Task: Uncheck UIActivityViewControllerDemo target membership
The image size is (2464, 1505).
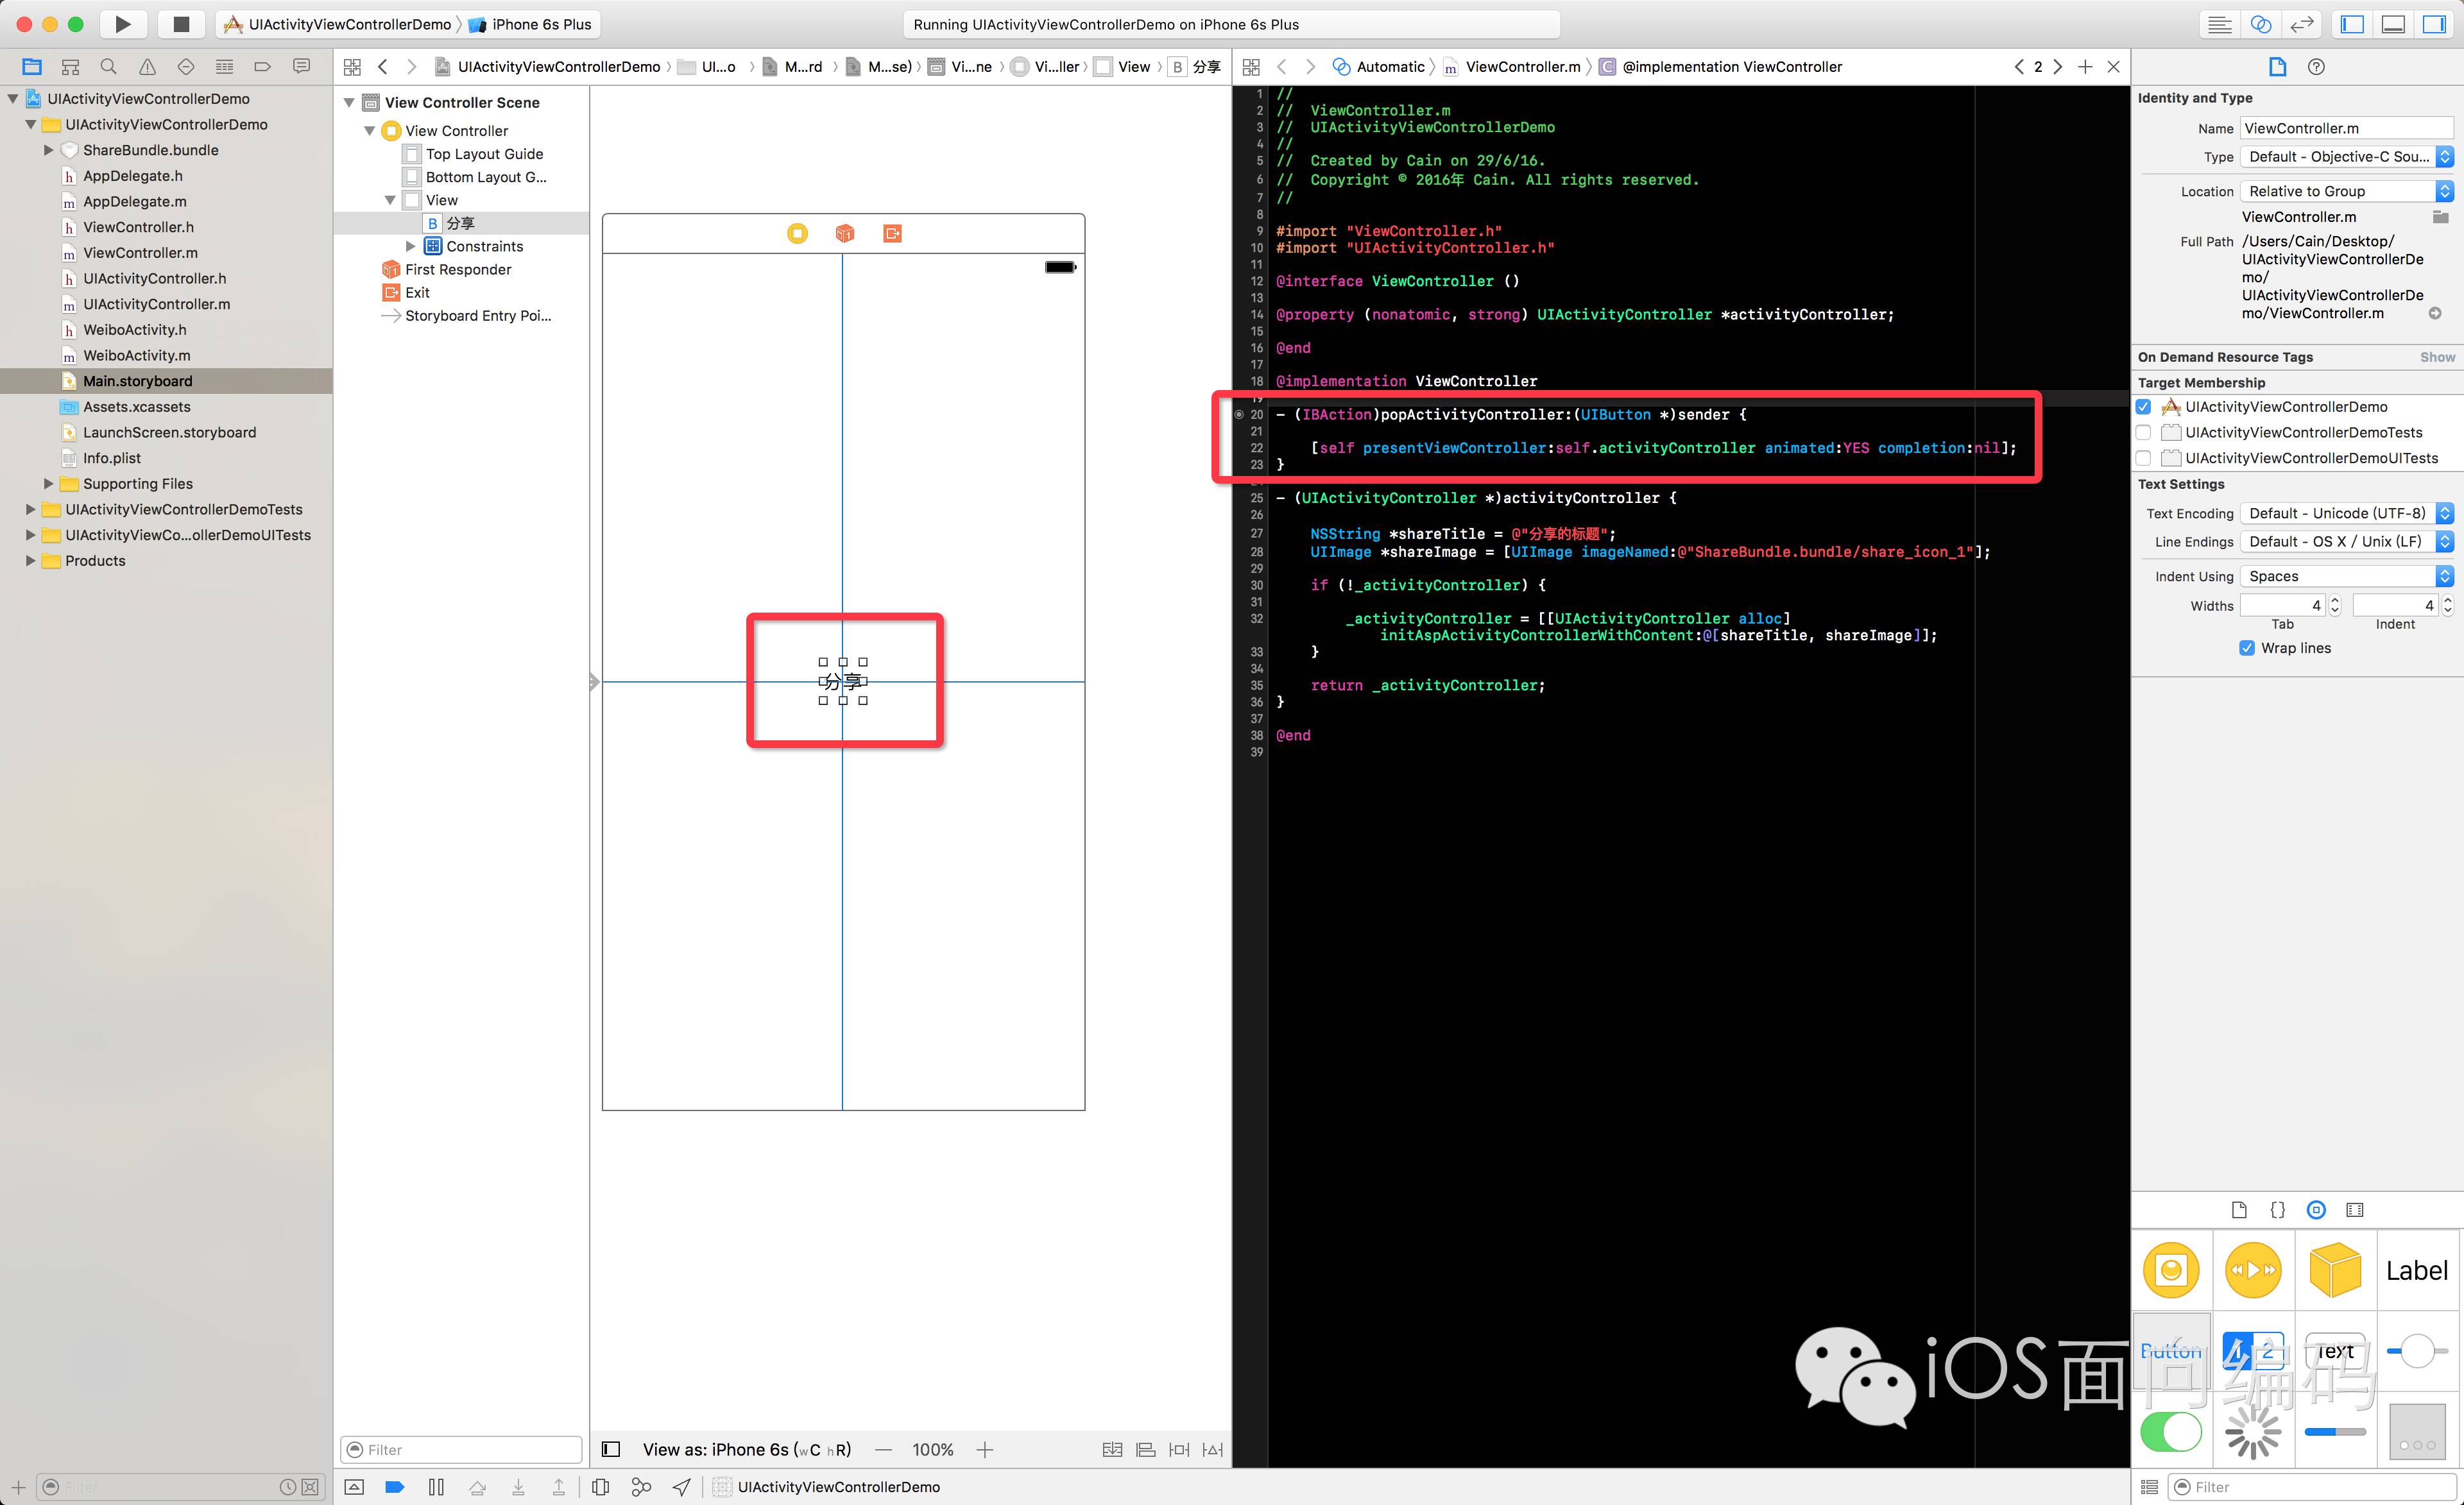Action: tap(2143, 407)
